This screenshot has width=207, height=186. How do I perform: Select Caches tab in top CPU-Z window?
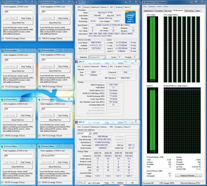tap(86, 7)
